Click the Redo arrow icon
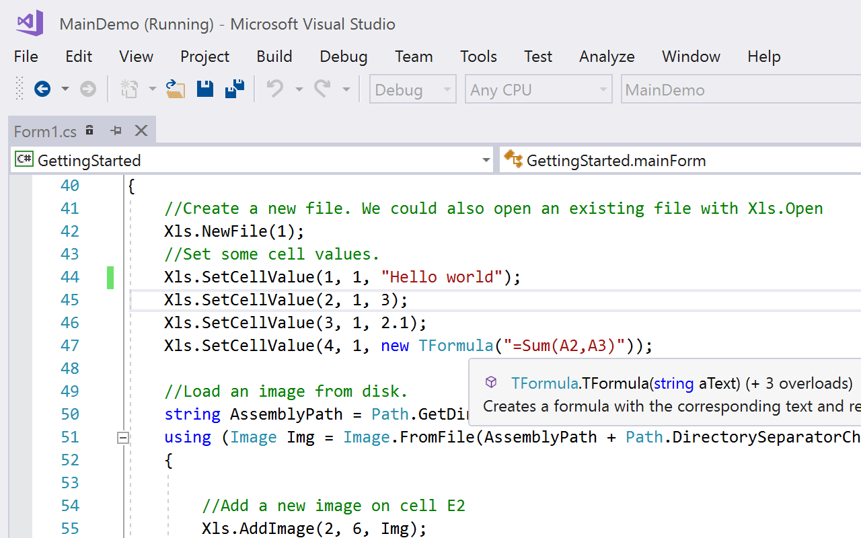The height and width of the screenshot is (538, 861). pos(323,89)
